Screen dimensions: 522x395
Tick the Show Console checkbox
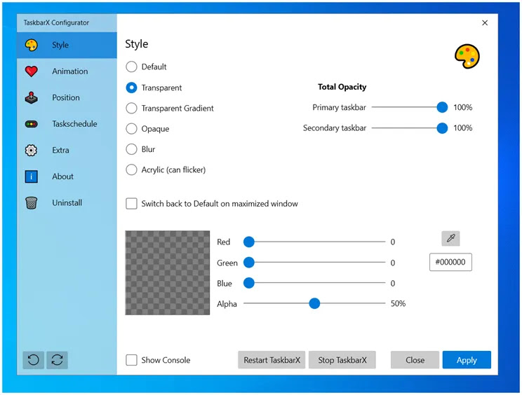coord(131,360)
